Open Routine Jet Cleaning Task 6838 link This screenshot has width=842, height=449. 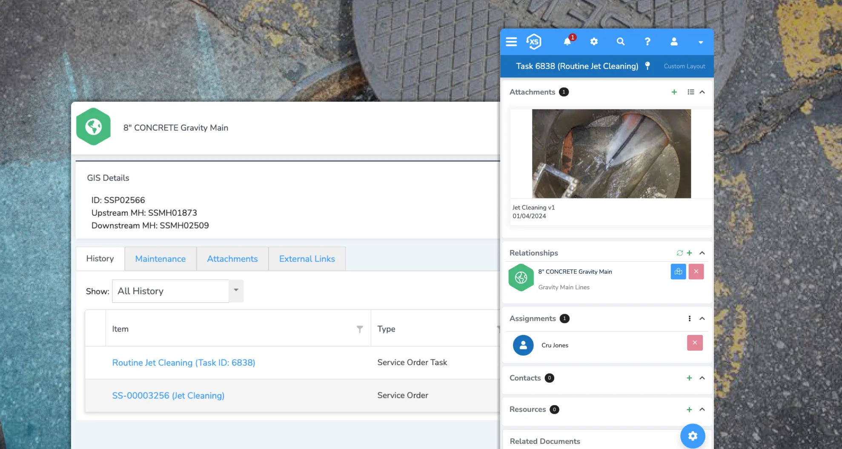coord(183,363)
